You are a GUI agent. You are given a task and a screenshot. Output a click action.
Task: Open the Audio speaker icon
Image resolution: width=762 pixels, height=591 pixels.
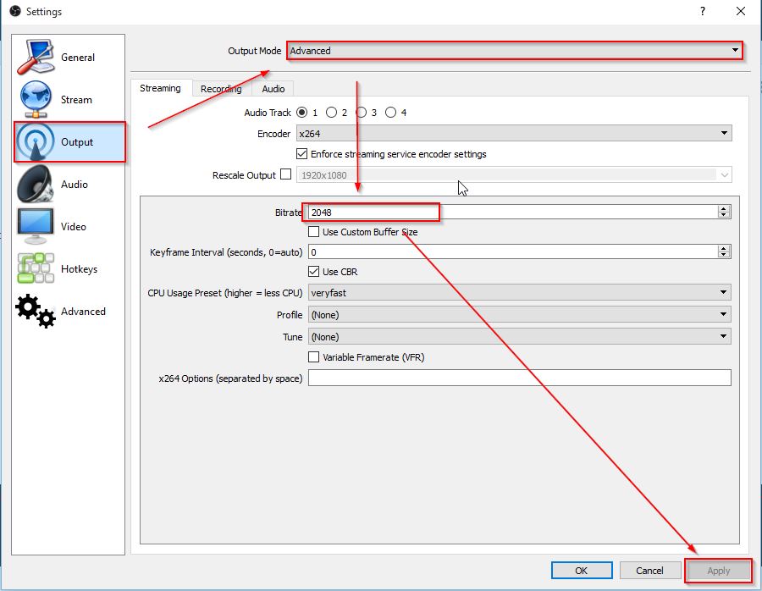[x=36, y=184]
